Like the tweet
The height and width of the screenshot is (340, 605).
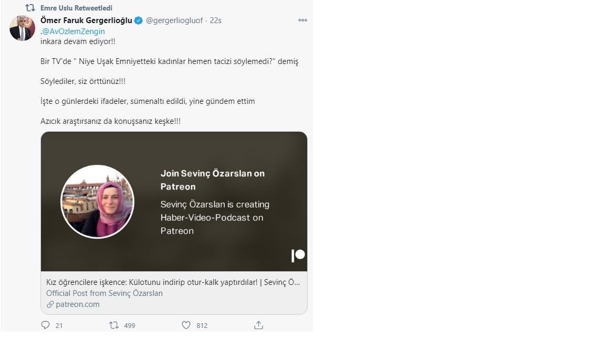click(x=185, y=325)
